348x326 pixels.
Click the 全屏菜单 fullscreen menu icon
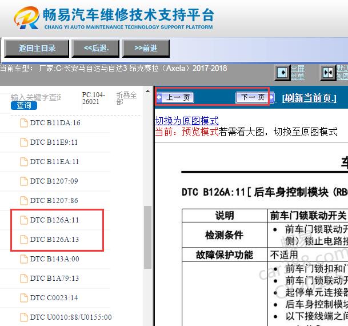(282, 73)
